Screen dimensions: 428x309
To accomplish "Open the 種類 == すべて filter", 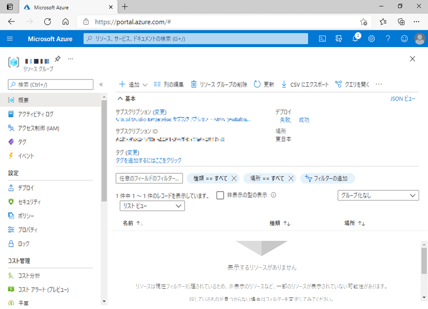I will click(210, 178).
